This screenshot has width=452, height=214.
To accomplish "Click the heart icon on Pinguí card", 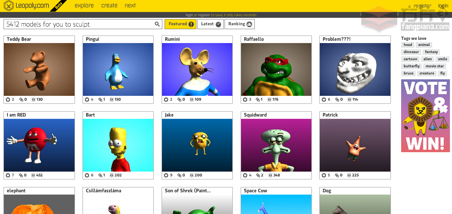I will pyautogui.click(x=87, y=100).
